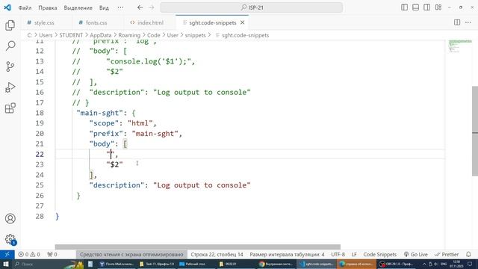Open the Search view in the activity bar
Screen dimensions: 478x269
[x=10, y=46]
